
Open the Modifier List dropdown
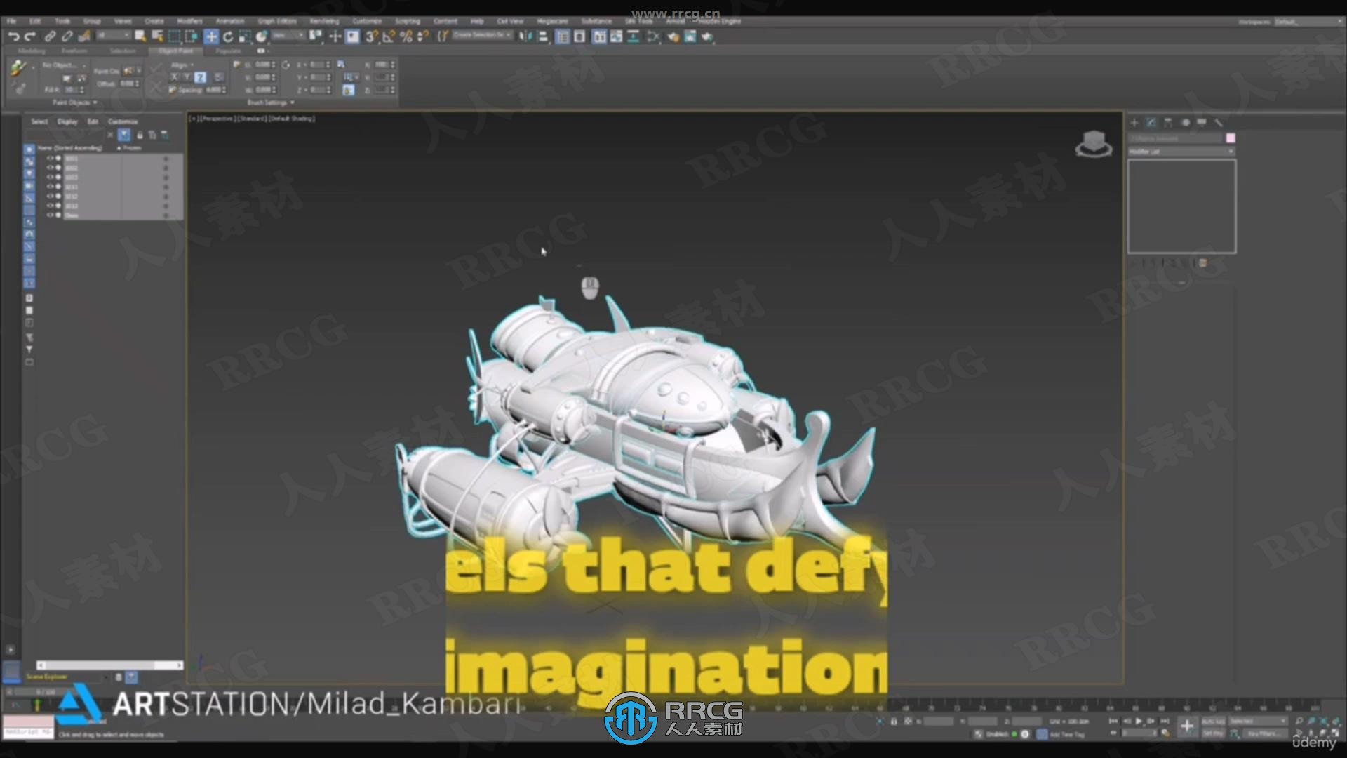pos(1181,152)
